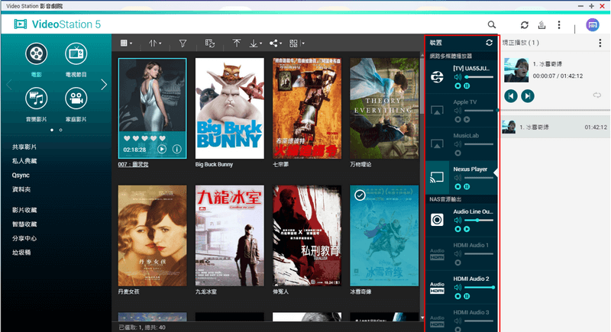
Task: Mute the HDMI Audio 2 speaker
Action: [x=457, y=287]
